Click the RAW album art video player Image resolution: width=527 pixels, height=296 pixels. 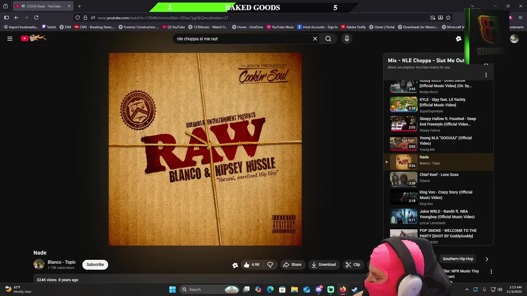(x=205, y=149)
